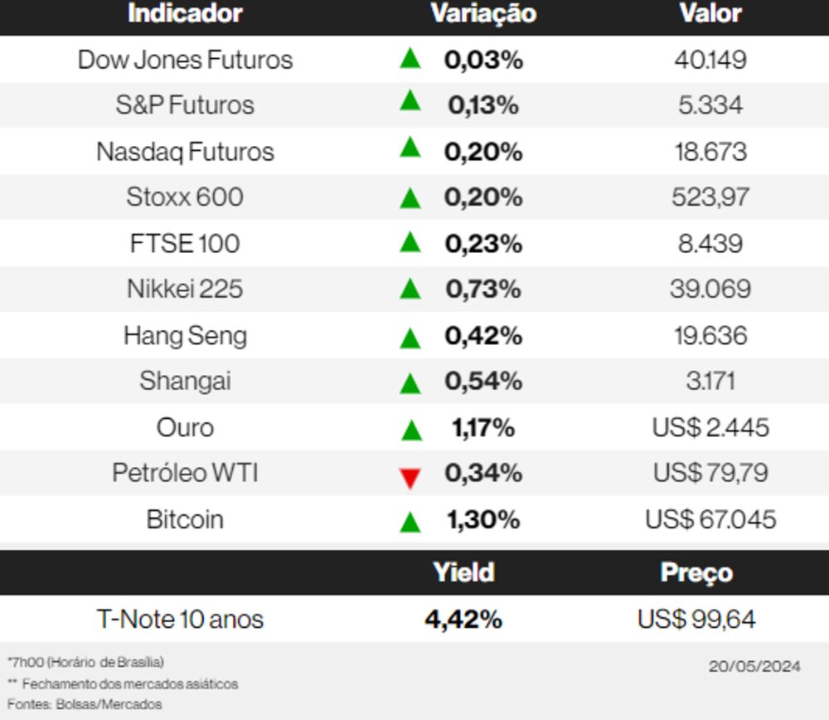Click the green up arrow beside Dow Jones Futuros
Image resolution: width=829 pixels, height=720 pixels.
pyautogui.click(x=410, y=59)
